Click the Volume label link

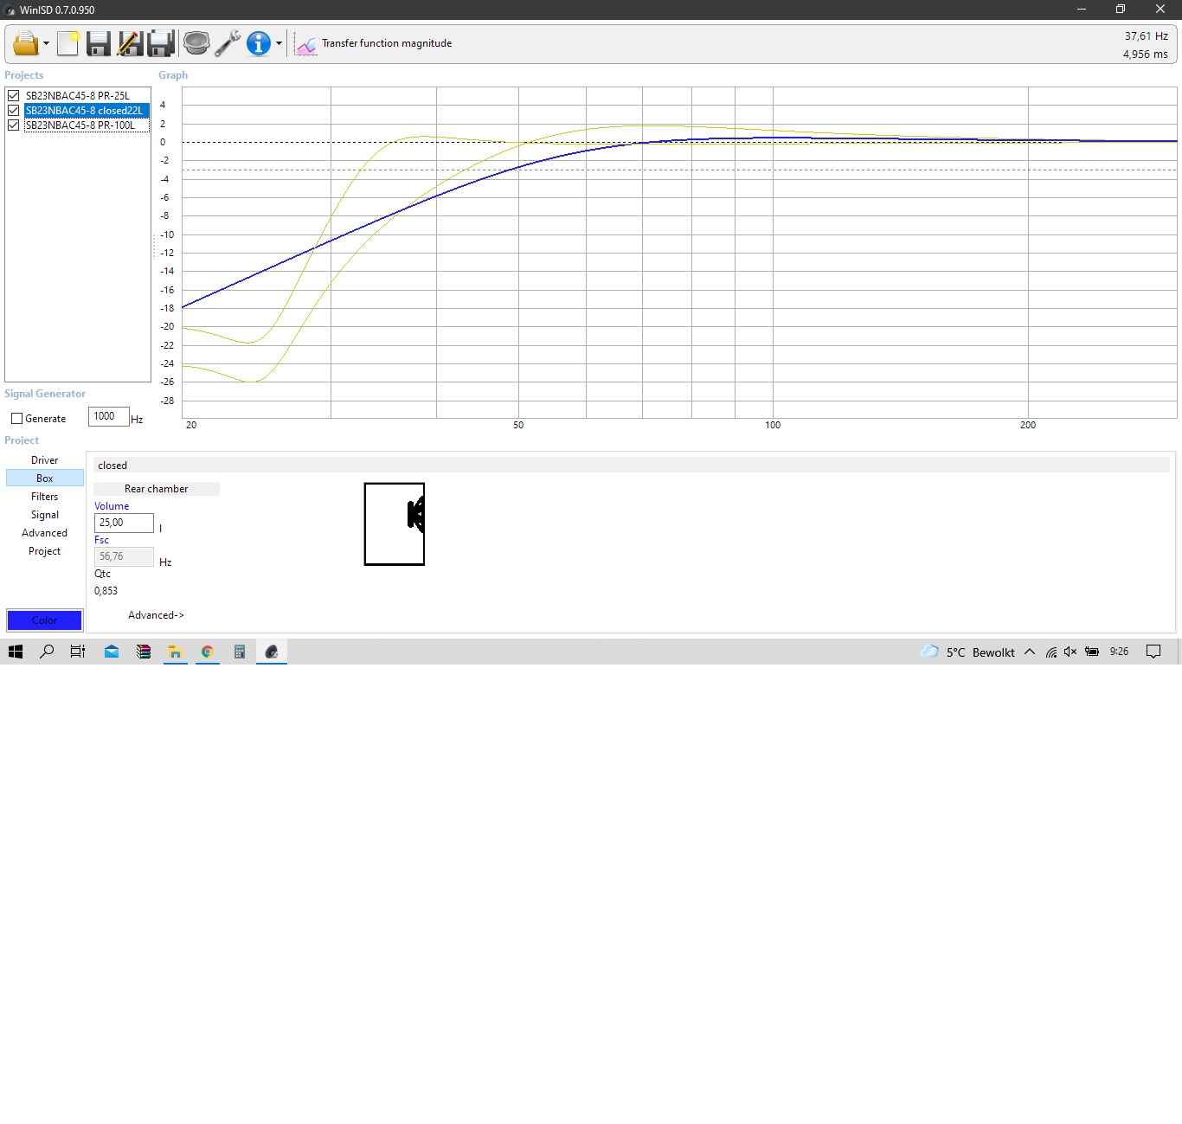(x=112, y=506)
